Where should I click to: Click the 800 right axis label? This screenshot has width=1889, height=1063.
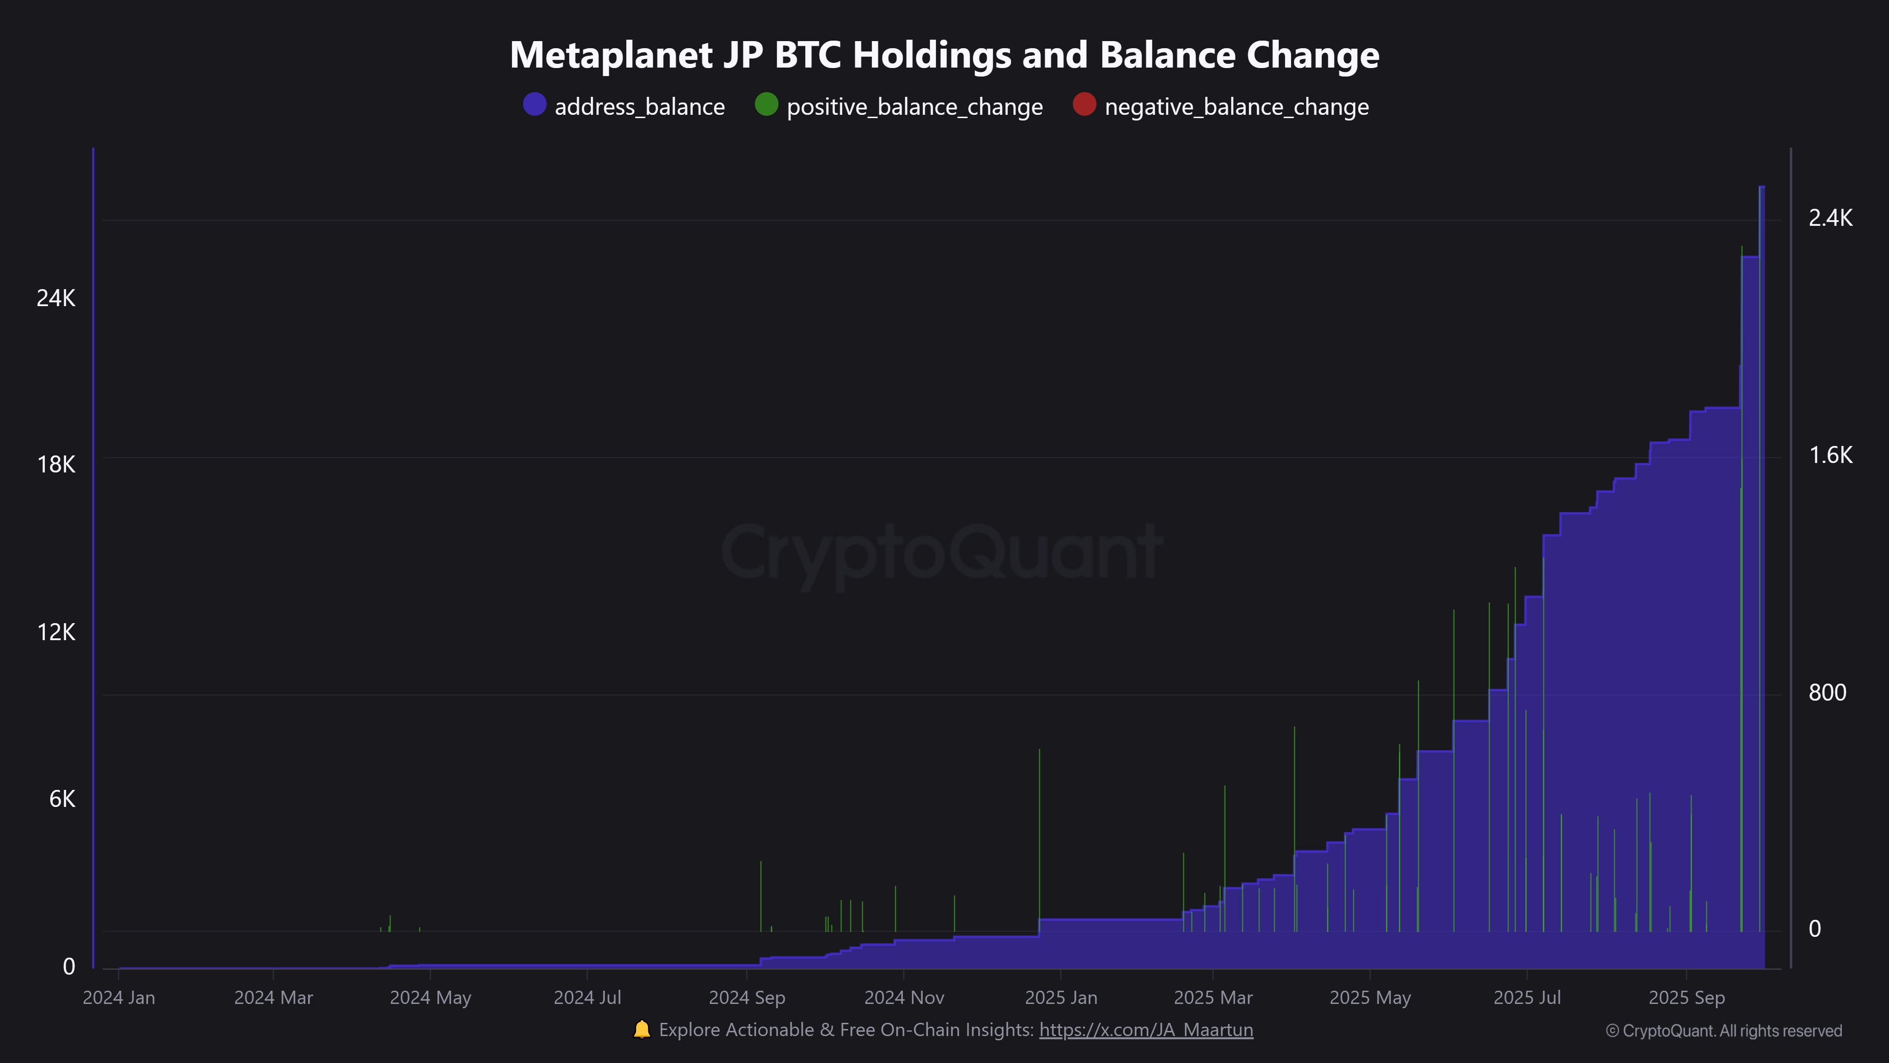pyautogui.click(x=1827, y=693)
